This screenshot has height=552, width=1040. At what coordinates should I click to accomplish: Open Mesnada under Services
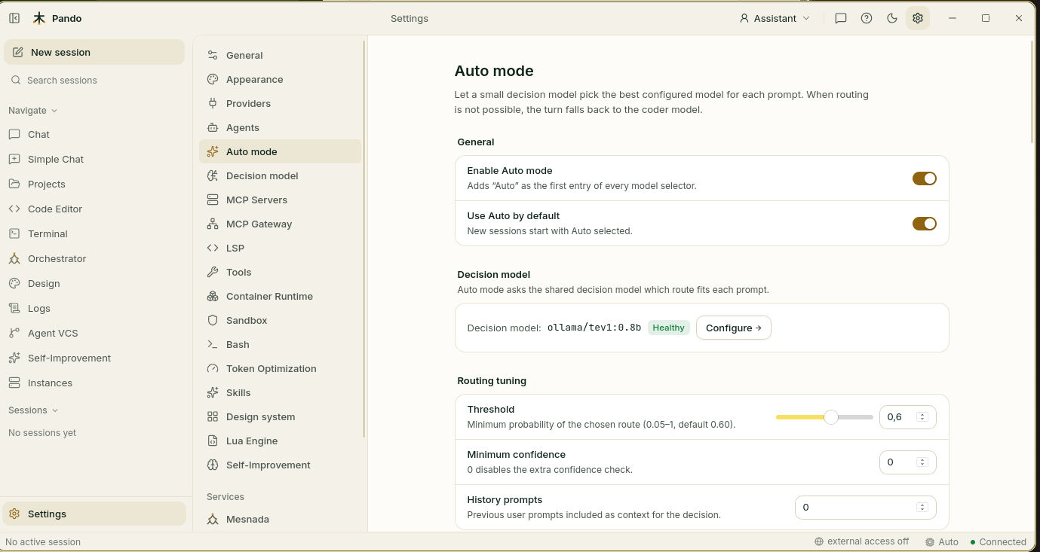point(280,519)
